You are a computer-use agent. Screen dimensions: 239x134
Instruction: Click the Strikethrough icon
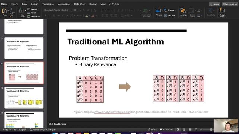click(x=58, y=16)
